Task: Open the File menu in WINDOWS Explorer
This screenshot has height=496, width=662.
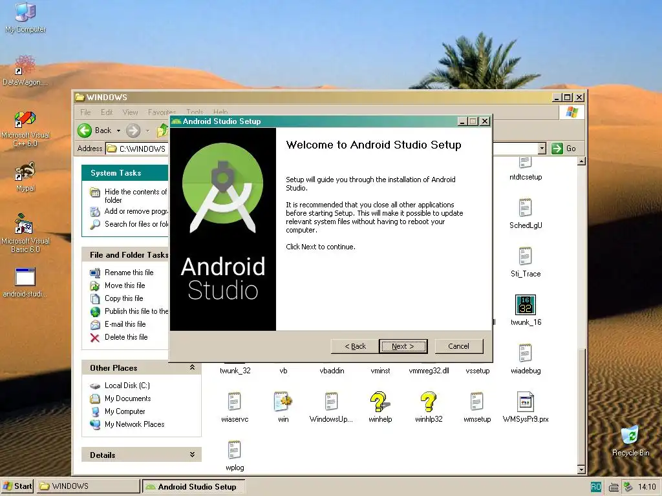Action: 85,112
